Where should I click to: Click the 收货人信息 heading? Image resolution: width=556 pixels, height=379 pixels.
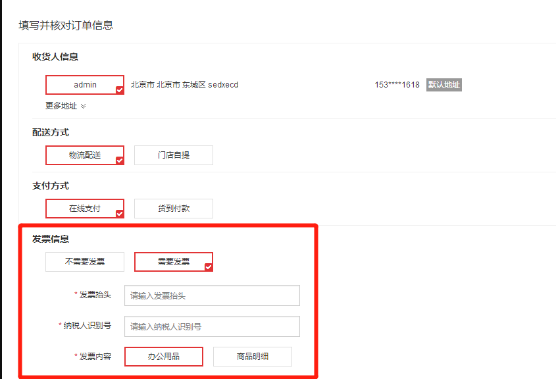click(55, 57)
